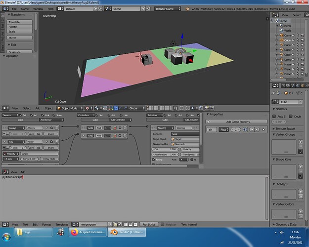
Task: Open the viewport shading mode icon
Action: (88, 108)
